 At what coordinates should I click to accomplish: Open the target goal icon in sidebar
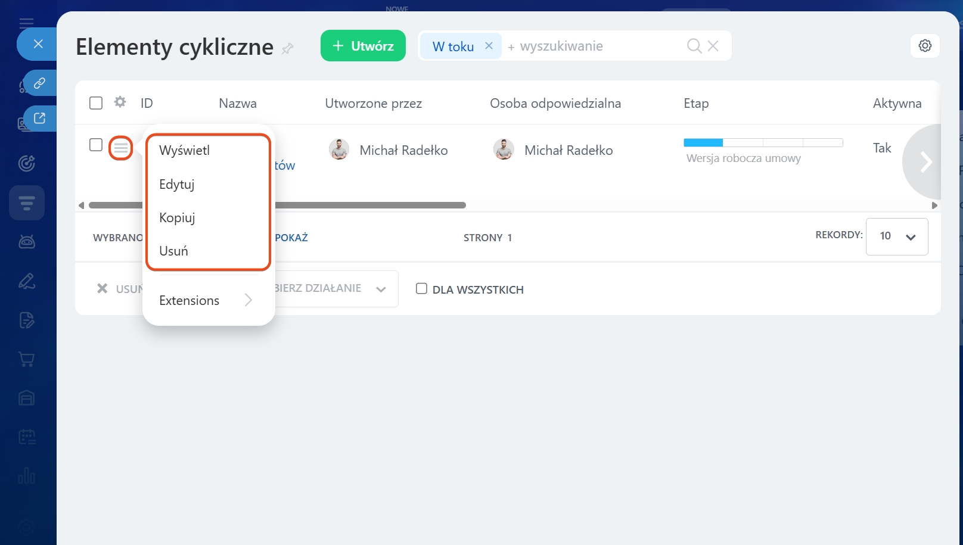pos(27,163)
